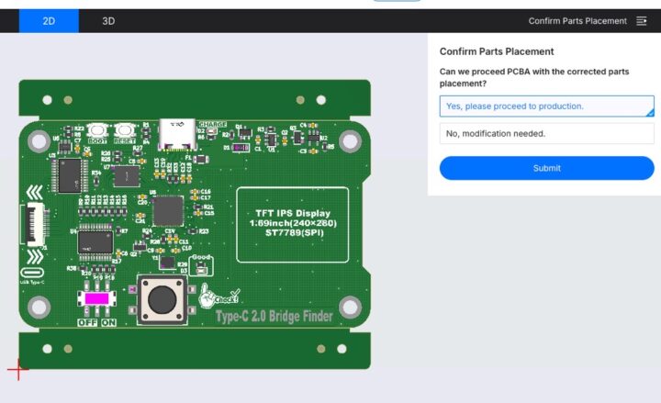Select the central square chip U6

[x=167, y=210]
